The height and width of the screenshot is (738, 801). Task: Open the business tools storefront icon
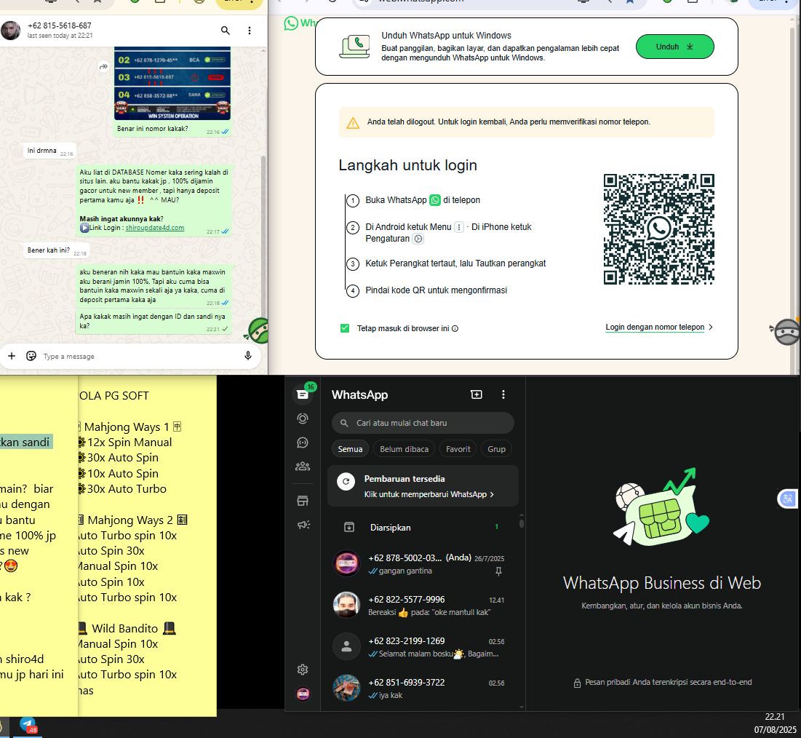point(303,501)
